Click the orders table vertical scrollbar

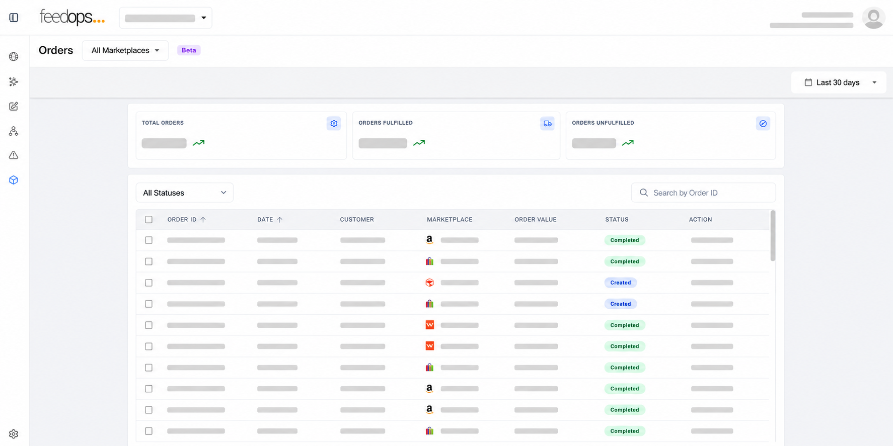pos(773,235)
